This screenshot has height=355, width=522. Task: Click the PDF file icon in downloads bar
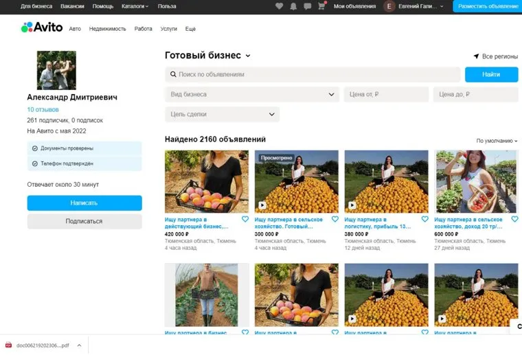point(9,345)
